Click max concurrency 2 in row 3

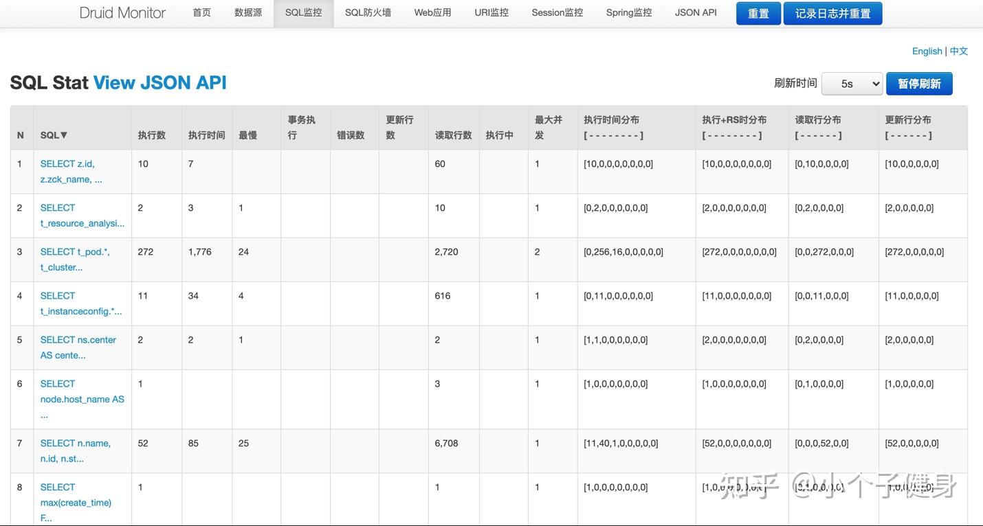pyautogui.click(x=537, y=252)
